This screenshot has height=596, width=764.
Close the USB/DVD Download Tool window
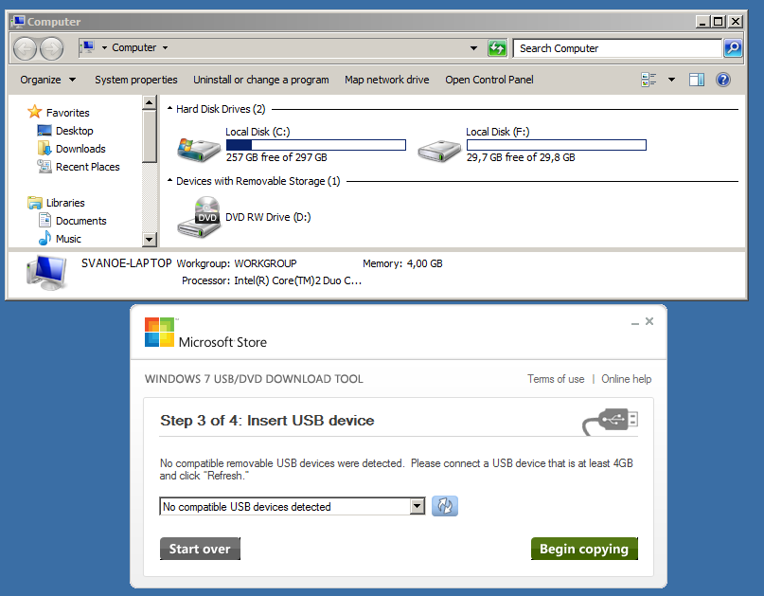pos(649,321)
